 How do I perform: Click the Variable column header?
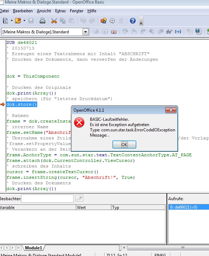(x=38, y=207)
